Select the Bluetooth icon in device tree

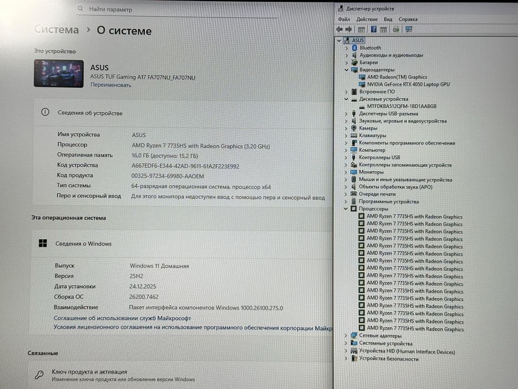[354, 48]
